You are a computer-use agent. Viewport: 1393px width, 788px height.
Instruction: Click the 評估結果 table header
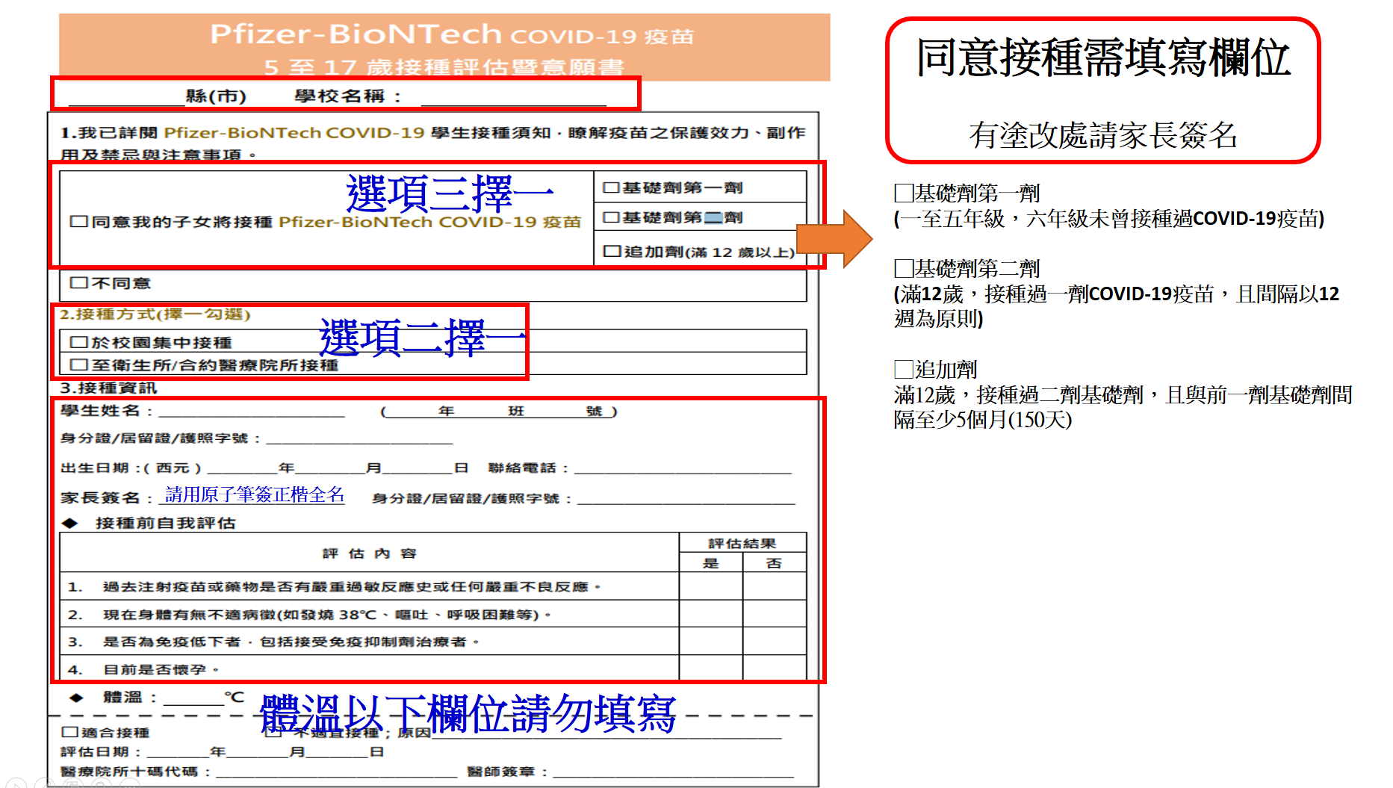pyautogui.click(x=742, y=544)
